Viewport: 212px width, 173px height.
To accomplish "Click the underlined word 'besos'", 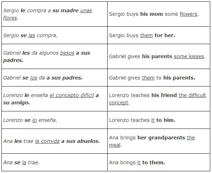I will point(67,53).
